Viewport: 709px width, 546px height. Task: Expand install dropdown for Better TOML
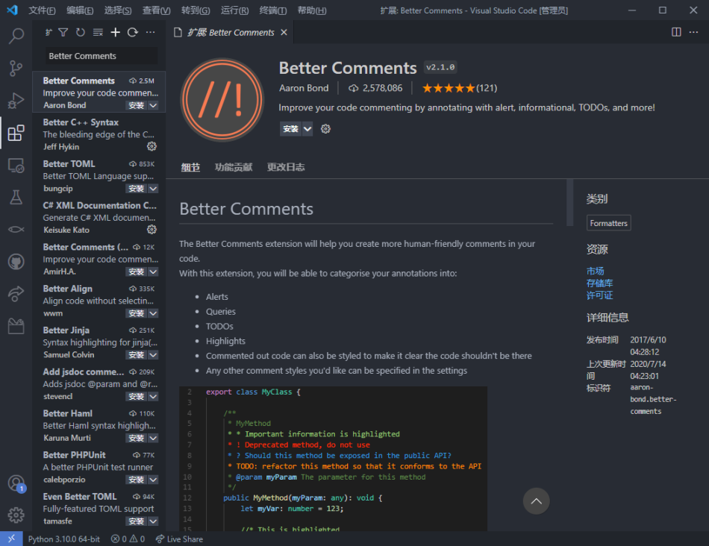[153, 189]
